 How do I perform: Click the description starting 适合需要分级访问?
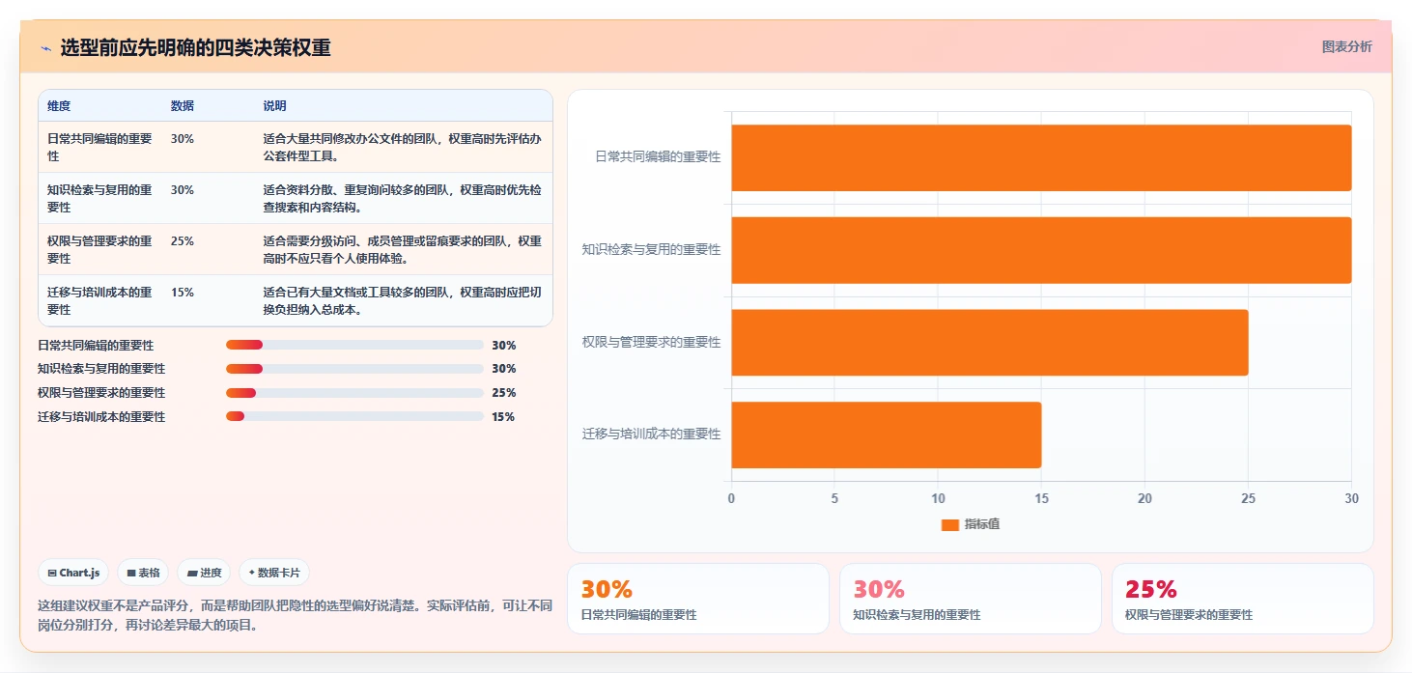tap(403, 249)
